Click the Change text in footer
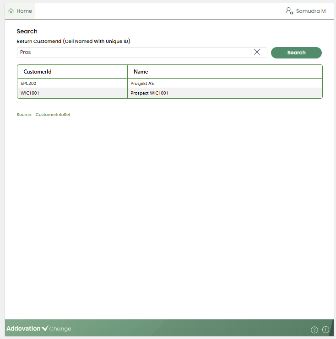This screenshot has width=336, height=339. [x=60, y=329]
